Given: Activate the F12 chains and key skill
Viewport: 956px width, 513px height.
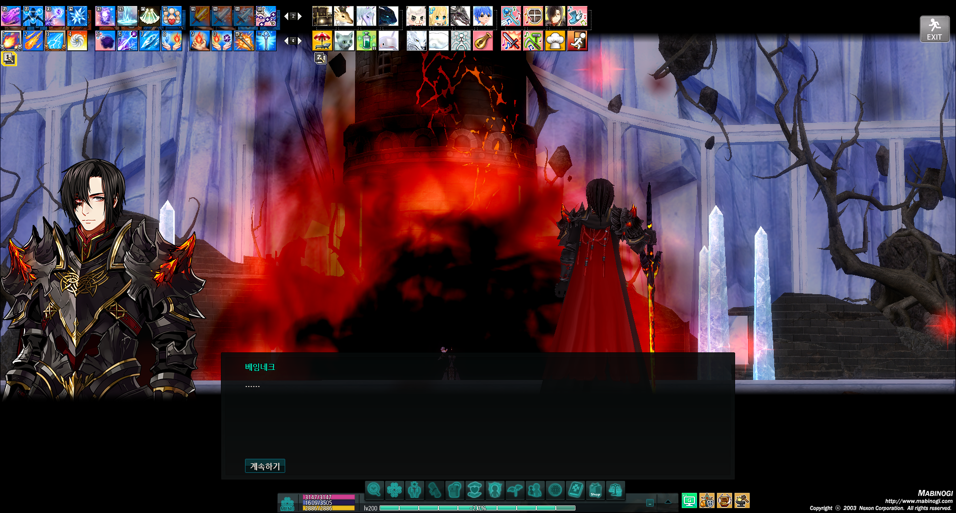Looking at the screenshot, I should tap(266, 17).
